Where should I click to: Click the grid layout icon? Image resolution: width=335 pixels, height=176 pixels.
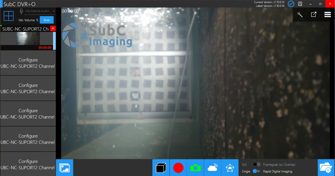pyautogui.click(x=9, y=16)
